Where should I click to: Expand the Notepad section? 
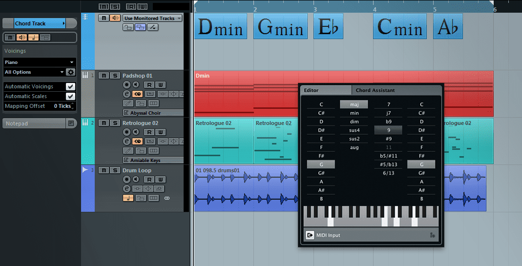34,123
